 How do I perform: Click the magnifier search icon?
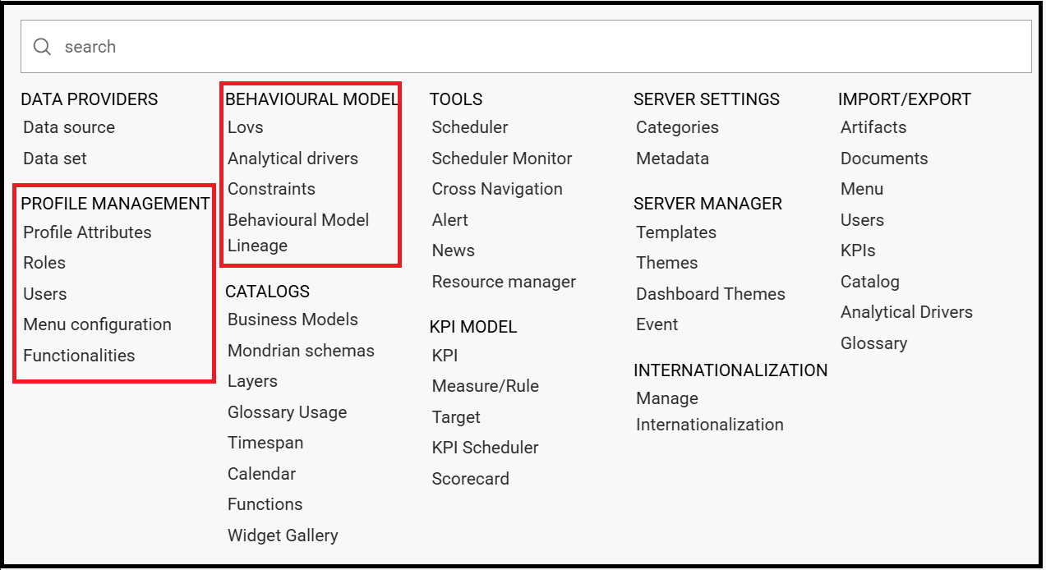pyautogui.click(x=42, y=47)
